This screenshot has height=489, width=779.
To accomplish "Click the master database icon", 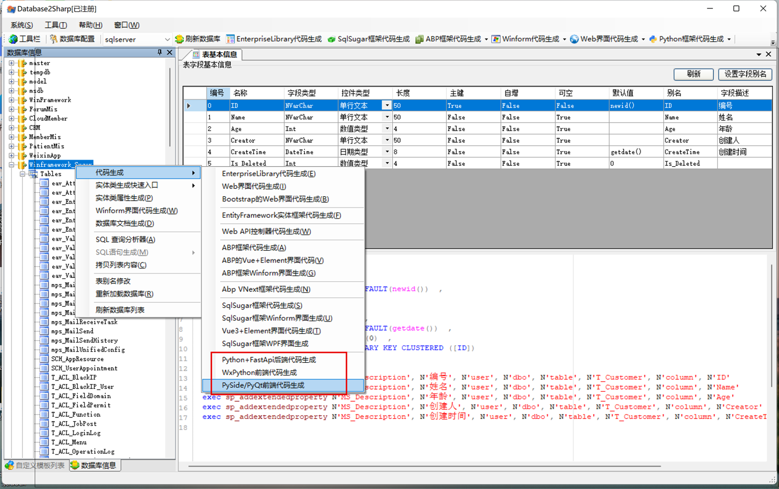I will tap(22, 63).
